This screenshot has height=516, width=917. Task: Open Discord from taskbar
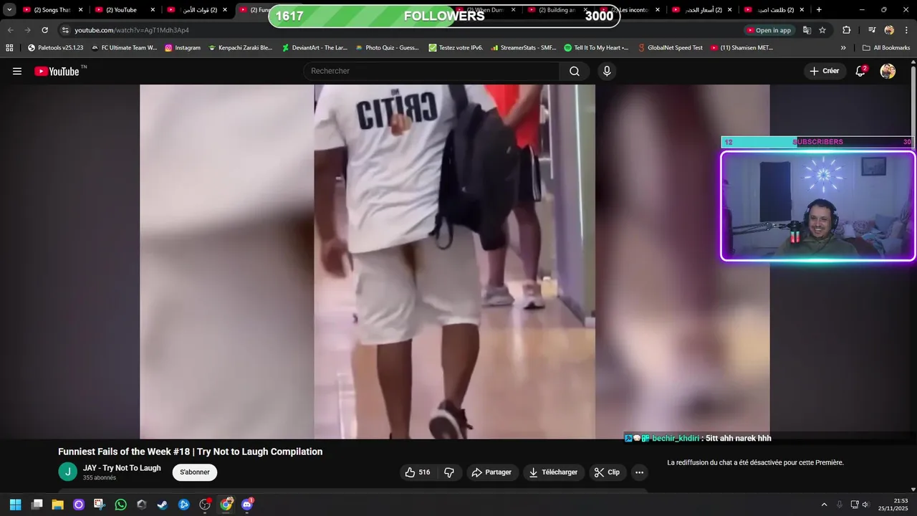coord(247,505)
